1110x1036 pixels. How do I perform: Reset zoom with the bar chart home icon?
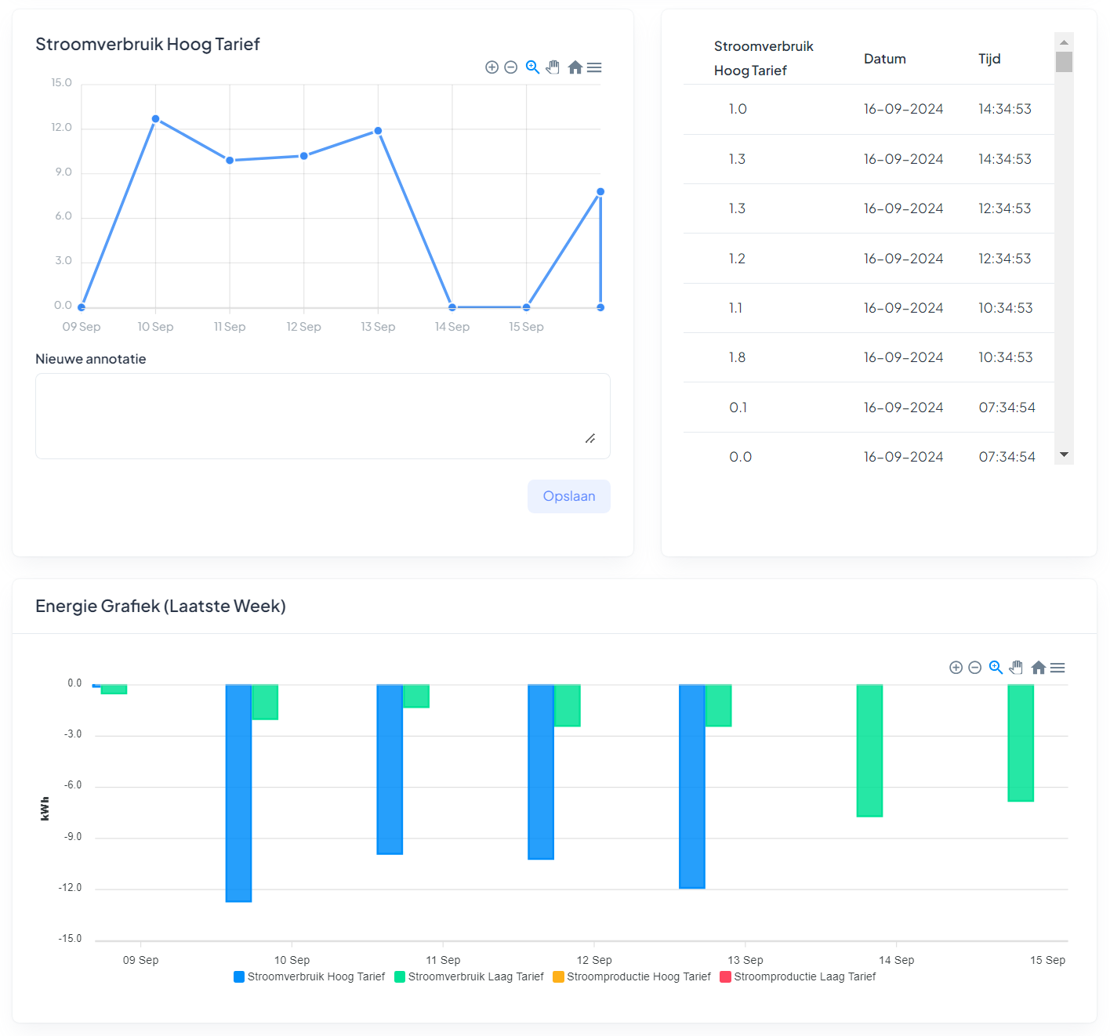(1038, 668)
